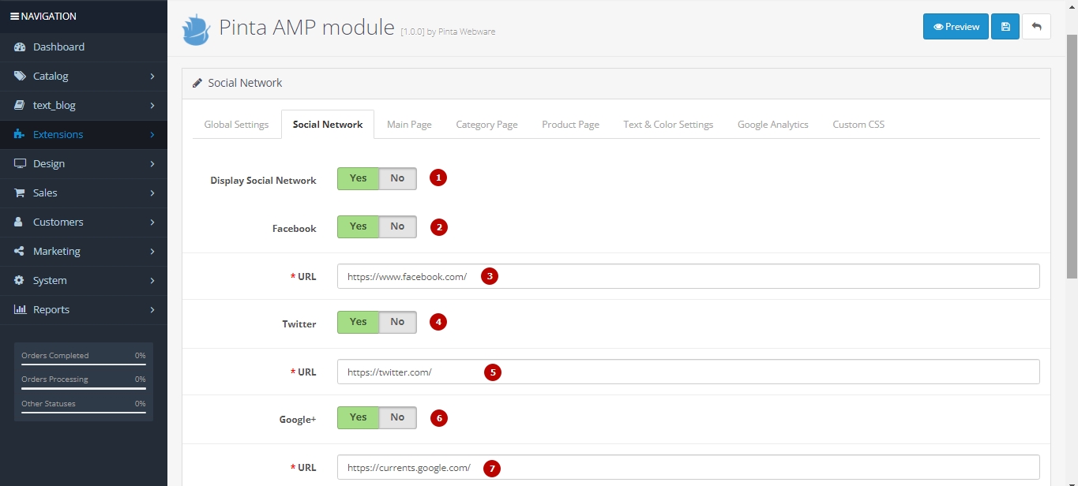
Task: Click the Dashboard gauge icon
Action: pyautogui.click(x=20, y=47)
